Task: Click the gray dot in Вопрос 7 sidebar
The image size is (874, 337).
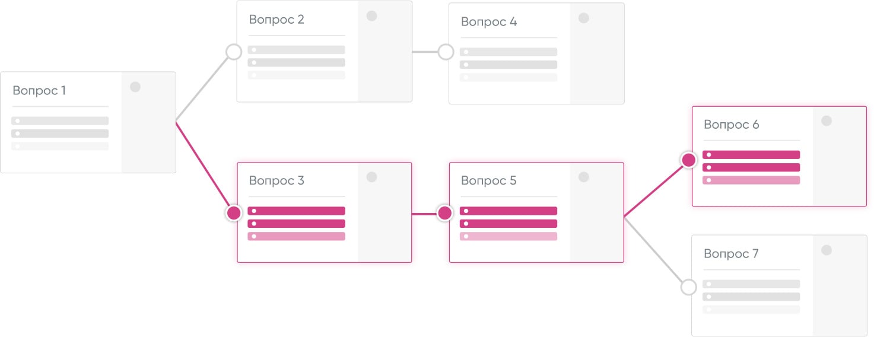Action: click(x=827, y=250)
